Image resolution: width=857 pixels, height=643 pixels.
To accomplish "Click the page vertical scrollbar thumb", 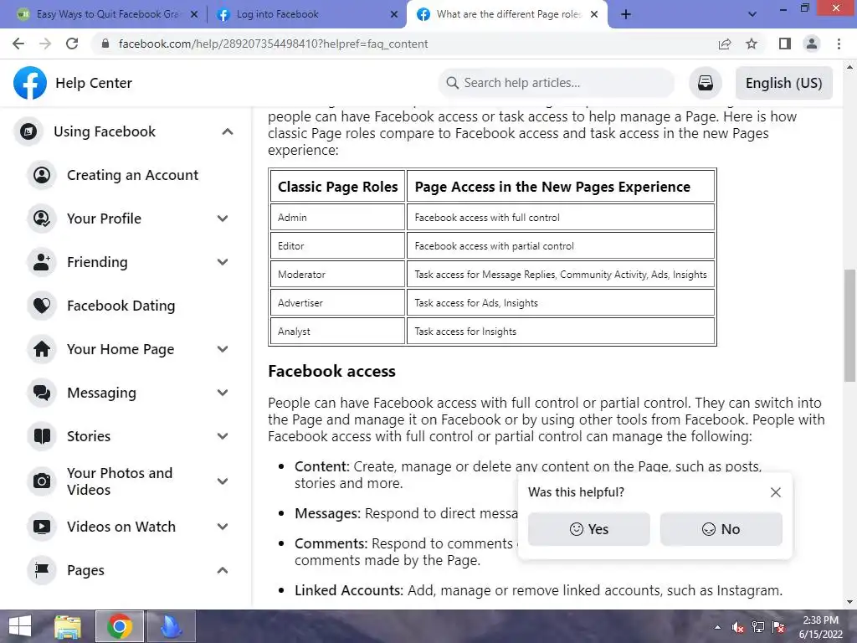I will pyautogui.click(x=849, y=326).
